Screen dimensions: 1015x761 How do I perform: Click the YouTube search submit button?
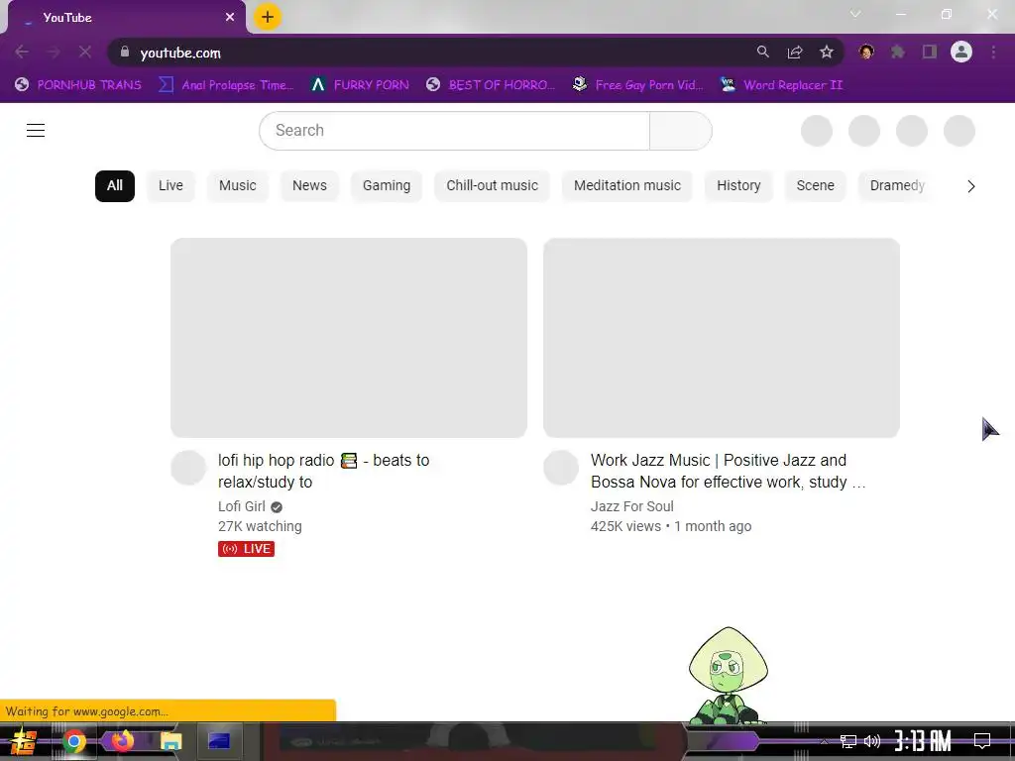click(x=680, y=130)
